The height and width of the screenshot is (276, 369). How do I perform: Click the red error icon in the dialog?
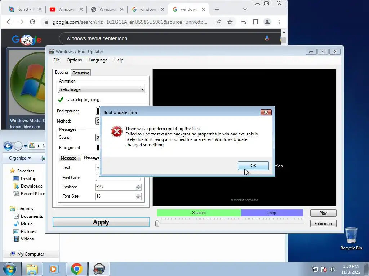pos(117,132)
